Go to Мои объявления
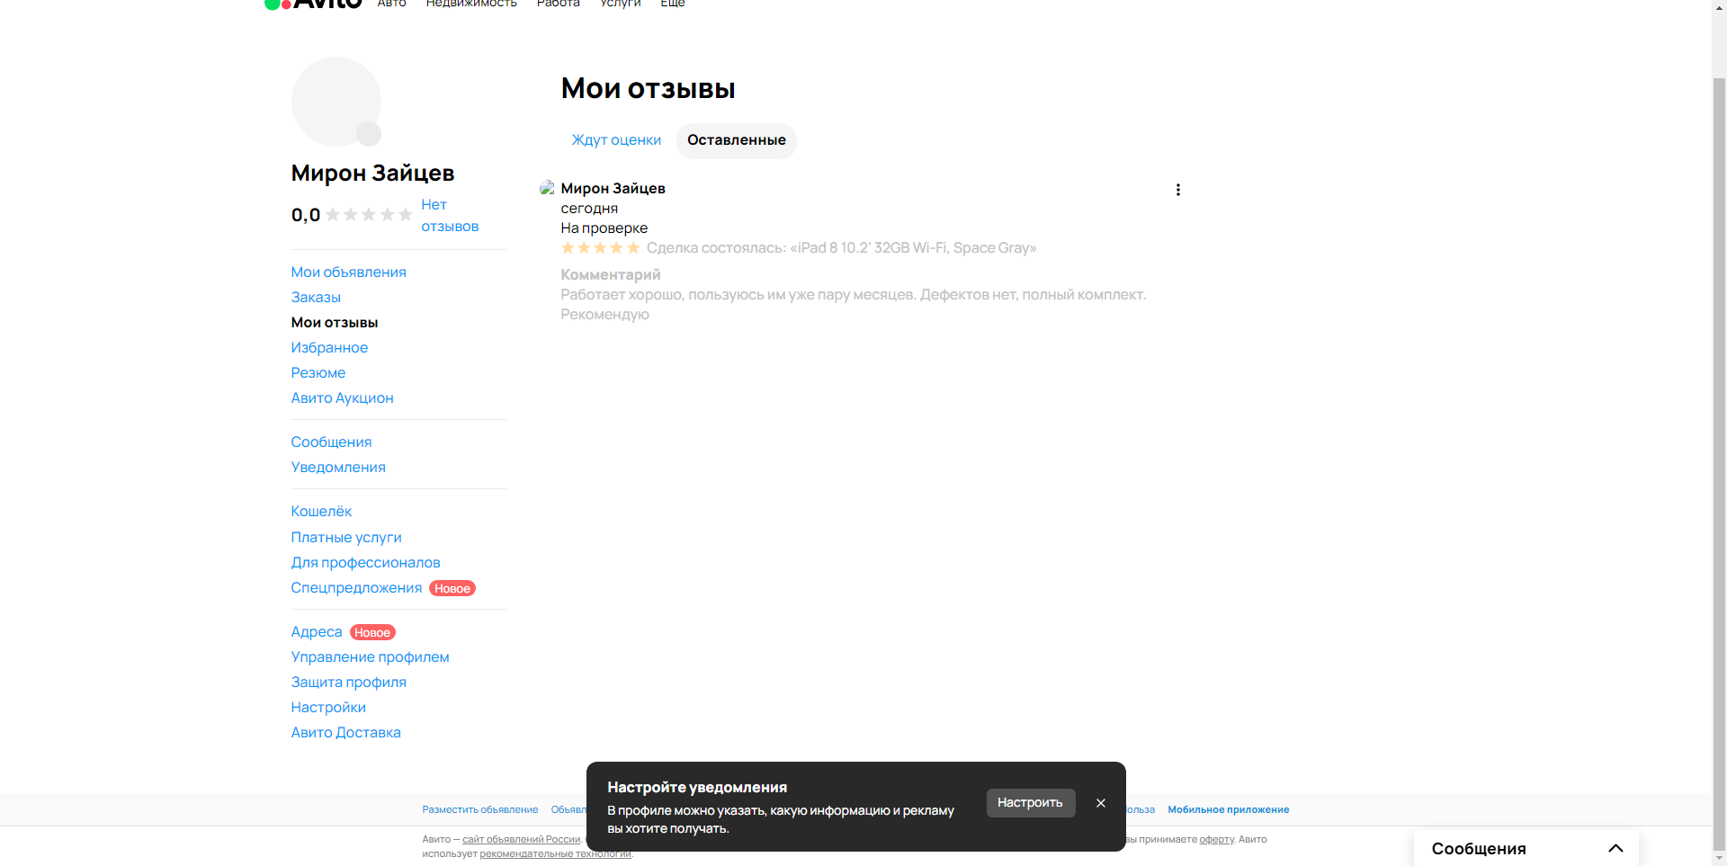 click(x=348, y=272)
